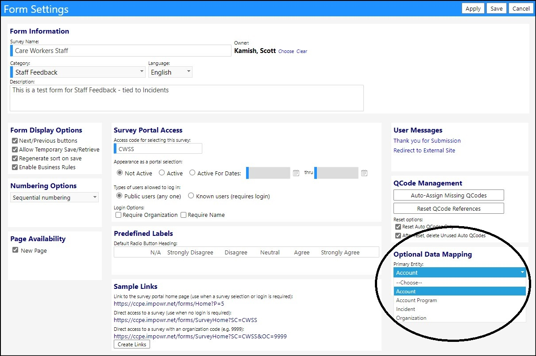The image size is (536, 356).
Task: Save the form settings
Action: [497, 8]
